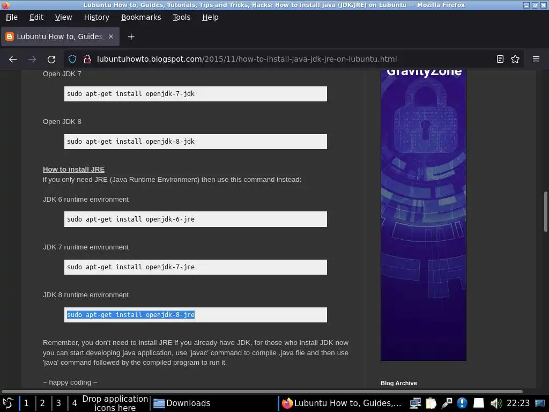Click the white square tray icon
The height and width of the screenshot is (412, 549).
tap(479, 403)
